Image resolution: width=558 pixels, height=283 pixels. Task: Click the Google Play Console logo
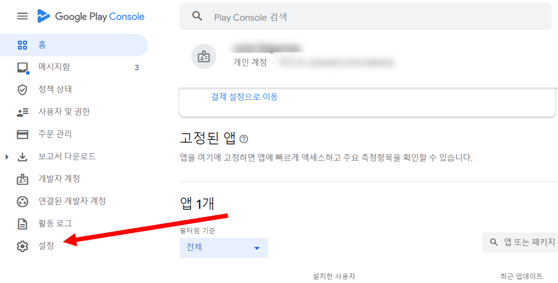pos(91,17)
